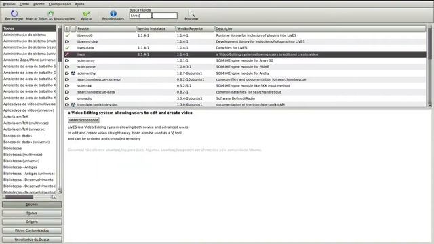Select Bibliotecas - Antigas (universe) category
434x244 pixels.
(29, 174)
